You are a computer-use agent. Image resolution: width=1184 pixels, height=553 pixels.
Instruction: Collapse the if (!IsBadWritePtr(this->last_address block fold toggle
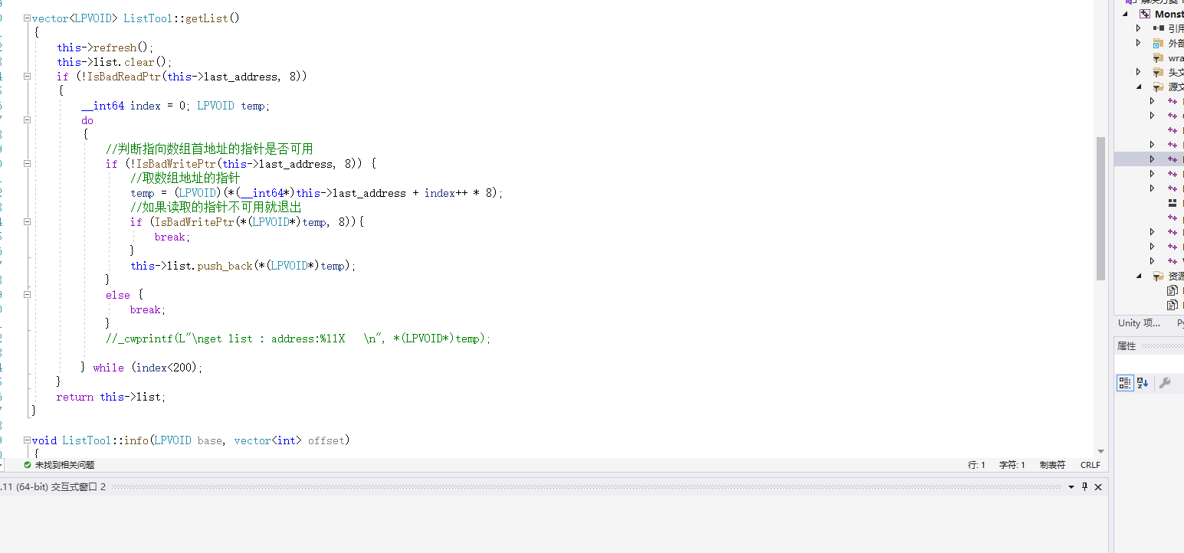click(28, 163)
